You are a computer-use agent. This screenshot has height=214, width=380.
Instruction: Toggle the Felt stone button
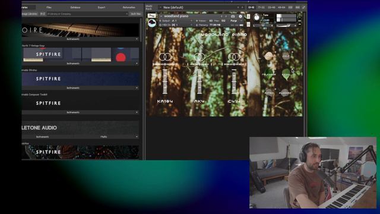286,56
